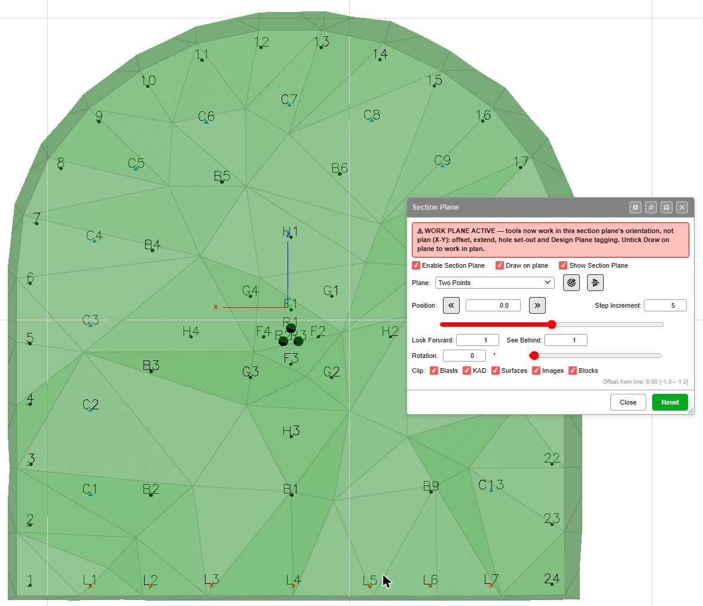Select hole point labeled B6

340,173
